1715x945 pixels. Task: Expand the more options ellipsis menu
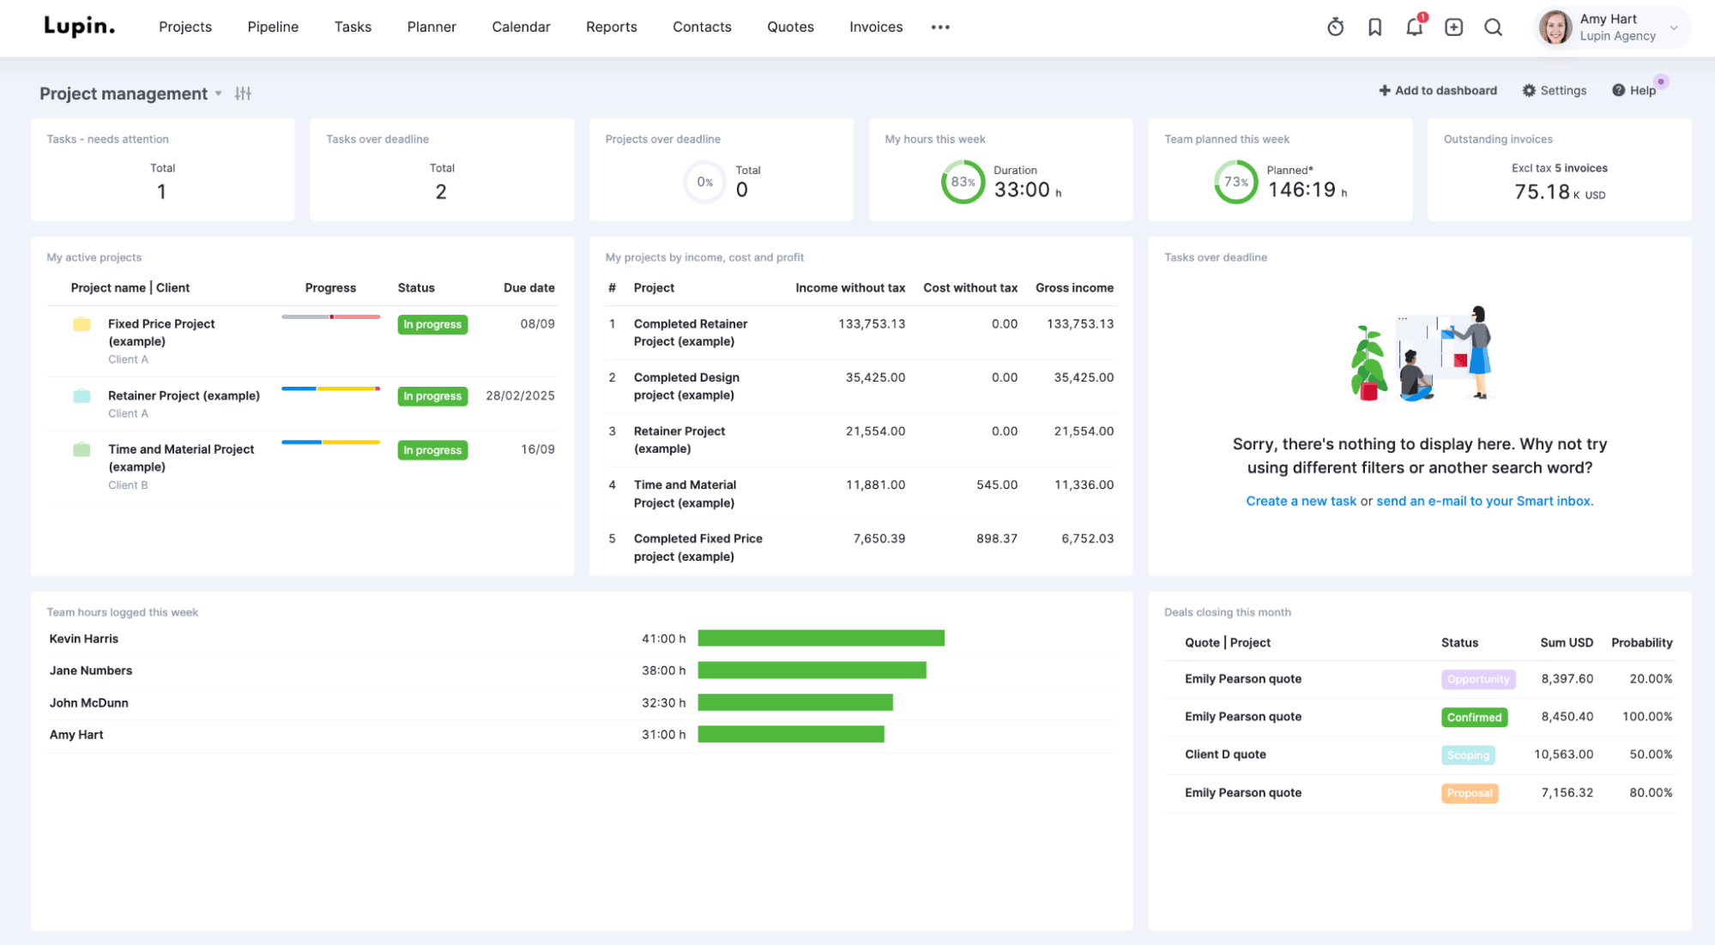940,27
